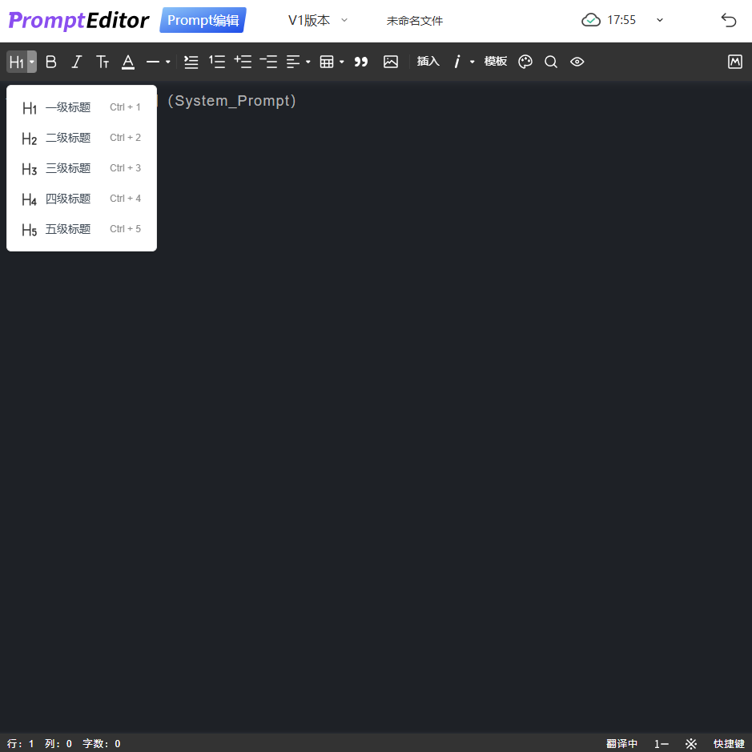This screenshot has height=752, width=752.
Task: Open the text color picker
Action: tap(128, 62)
